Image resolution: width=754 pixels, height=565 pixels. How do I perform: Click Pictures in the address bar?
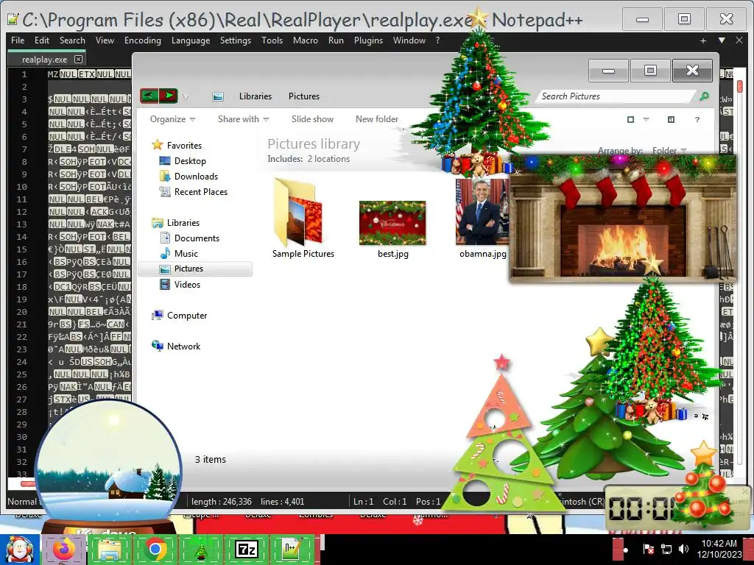[304, 96]
